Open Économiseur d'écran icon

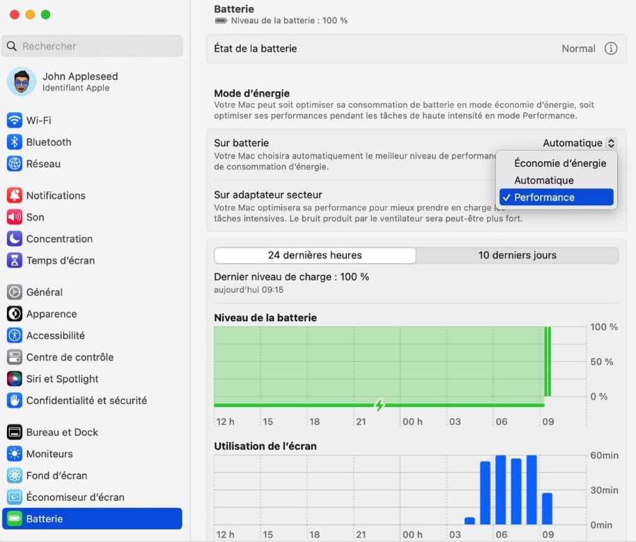tap(15, 497)
